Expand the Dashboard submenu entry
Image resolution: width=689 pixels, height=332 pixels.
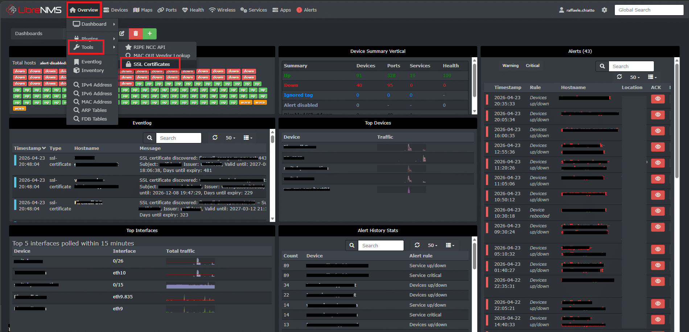(92, 24)
